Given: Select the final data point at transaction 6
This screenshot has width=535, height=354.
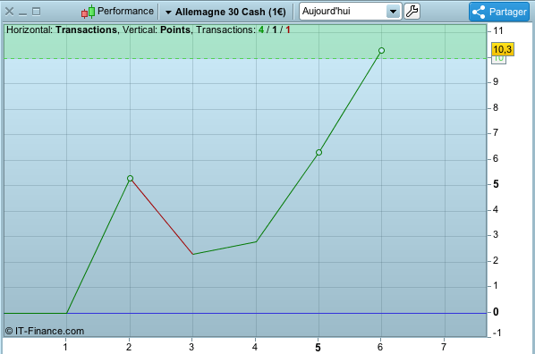Looking at the screenshot, I should tap(381, 50).
